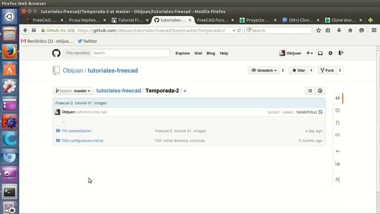Expand the URL bar history dropdown
The height and width of the screenshot is (214, 380).
point(234,30)
